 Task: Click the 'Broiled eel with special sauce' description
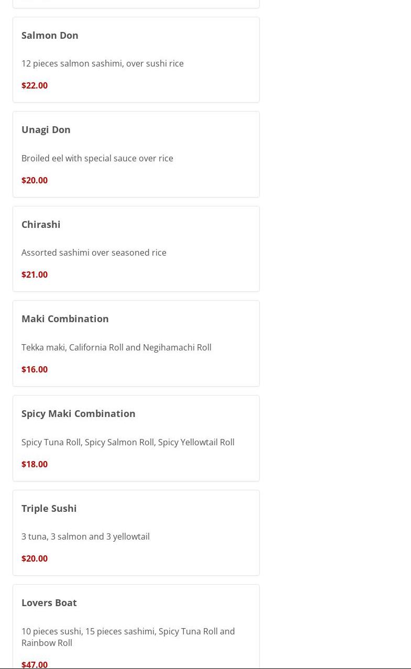tap(97, 158)
